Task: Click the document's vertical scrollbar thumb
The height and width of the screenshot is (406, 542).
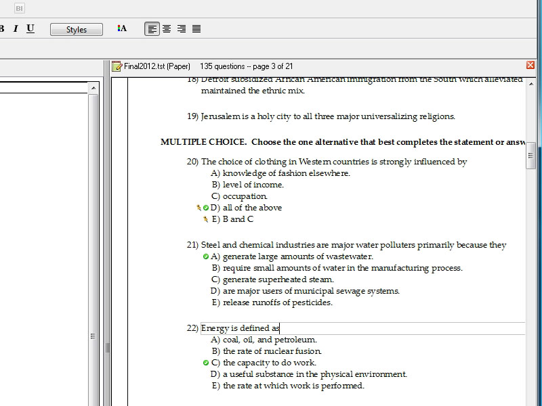Action: pos(531,155)
